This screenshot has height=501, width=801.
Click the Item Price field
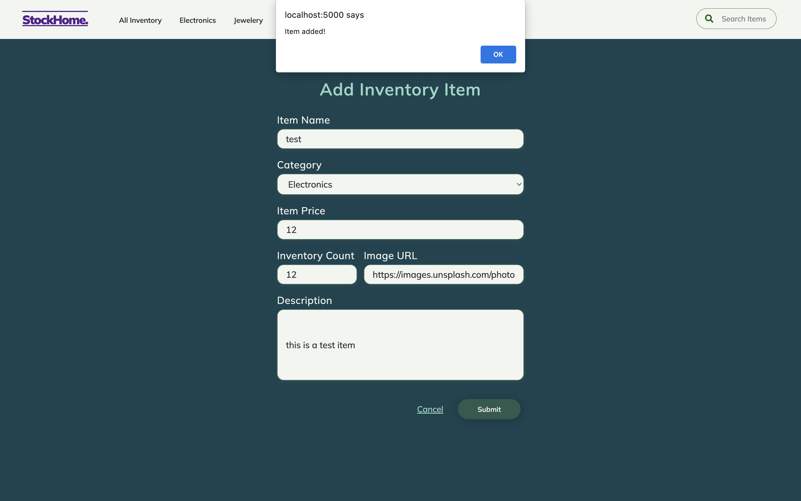[x=400, y=230]
